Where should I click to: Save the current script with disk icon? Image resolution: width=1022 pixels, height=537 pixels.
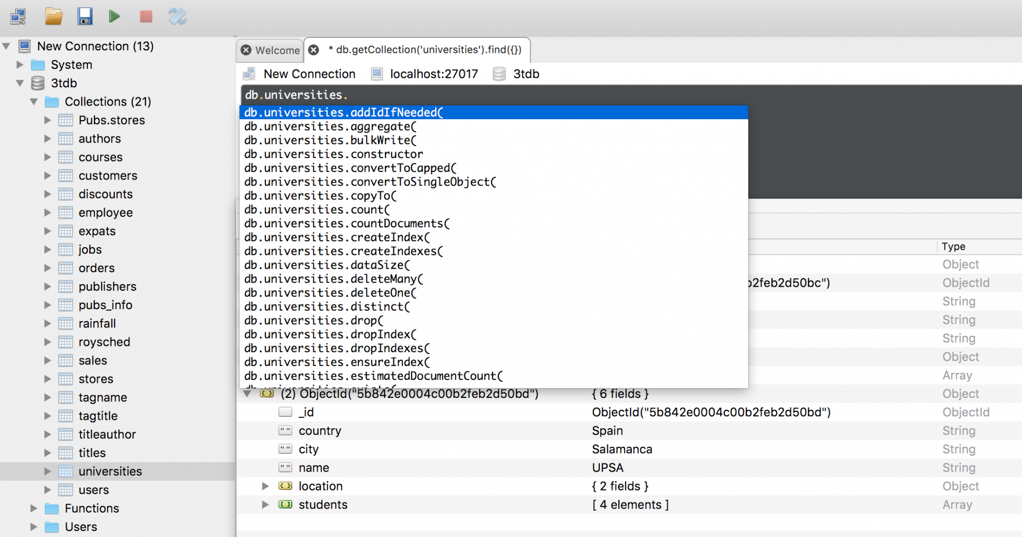pos(85,16)
